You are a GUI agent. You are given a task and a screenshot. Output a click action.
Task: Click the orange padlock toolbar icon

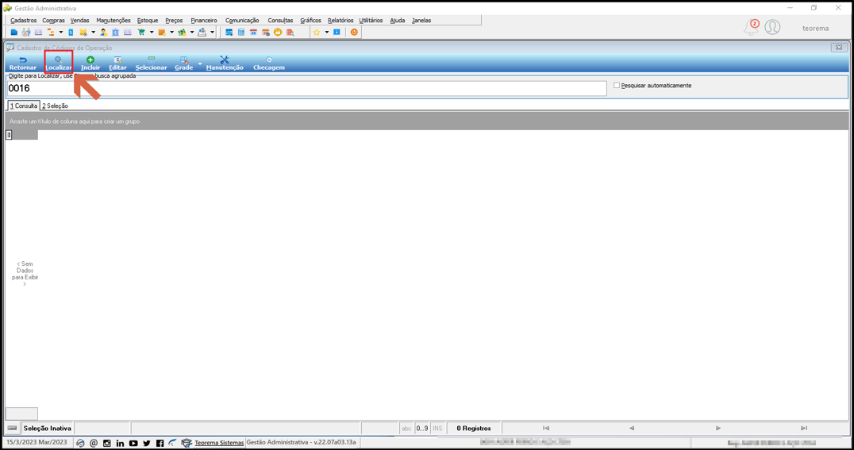pos(278,32)
